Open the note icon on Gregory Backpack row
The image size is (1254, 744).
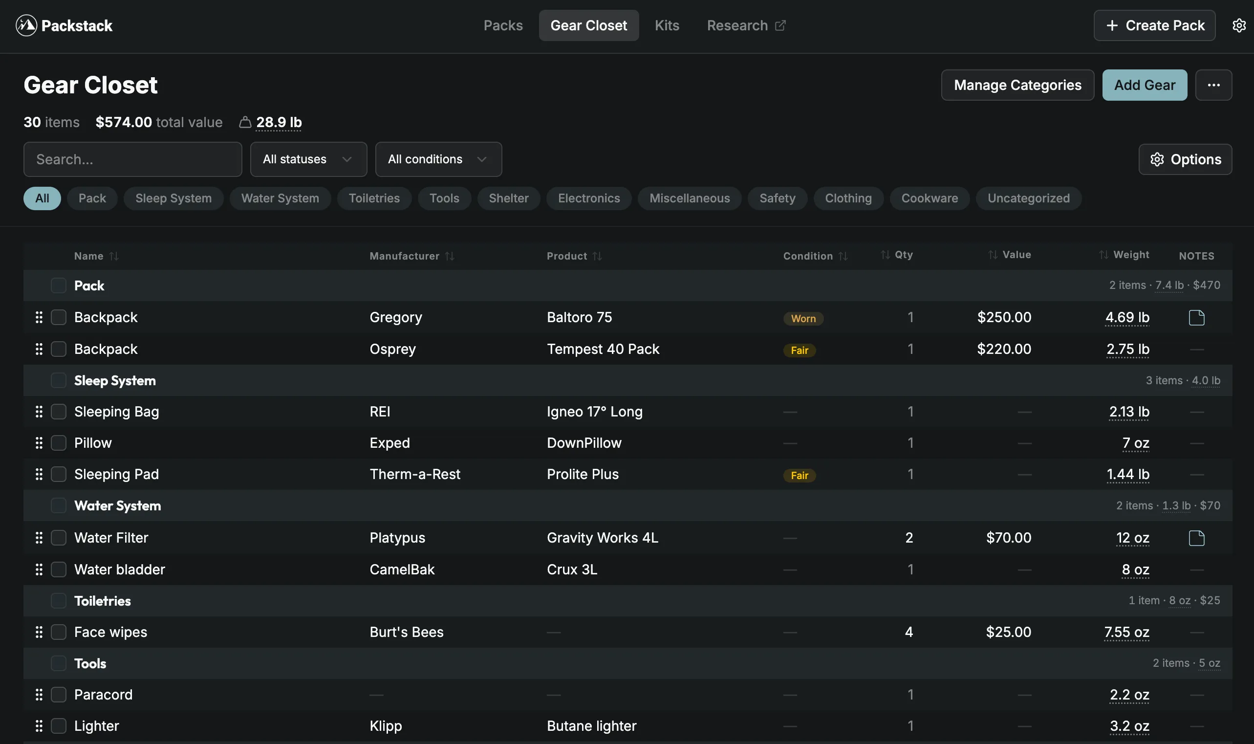point(1196,317)
